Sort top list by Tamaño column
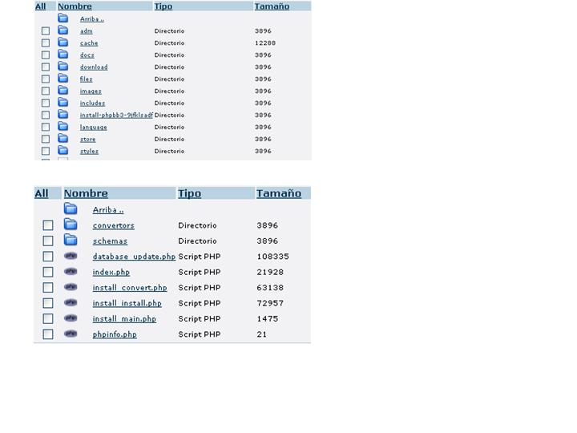This screenshot has width=577, height=433. (x=272, y=6)
